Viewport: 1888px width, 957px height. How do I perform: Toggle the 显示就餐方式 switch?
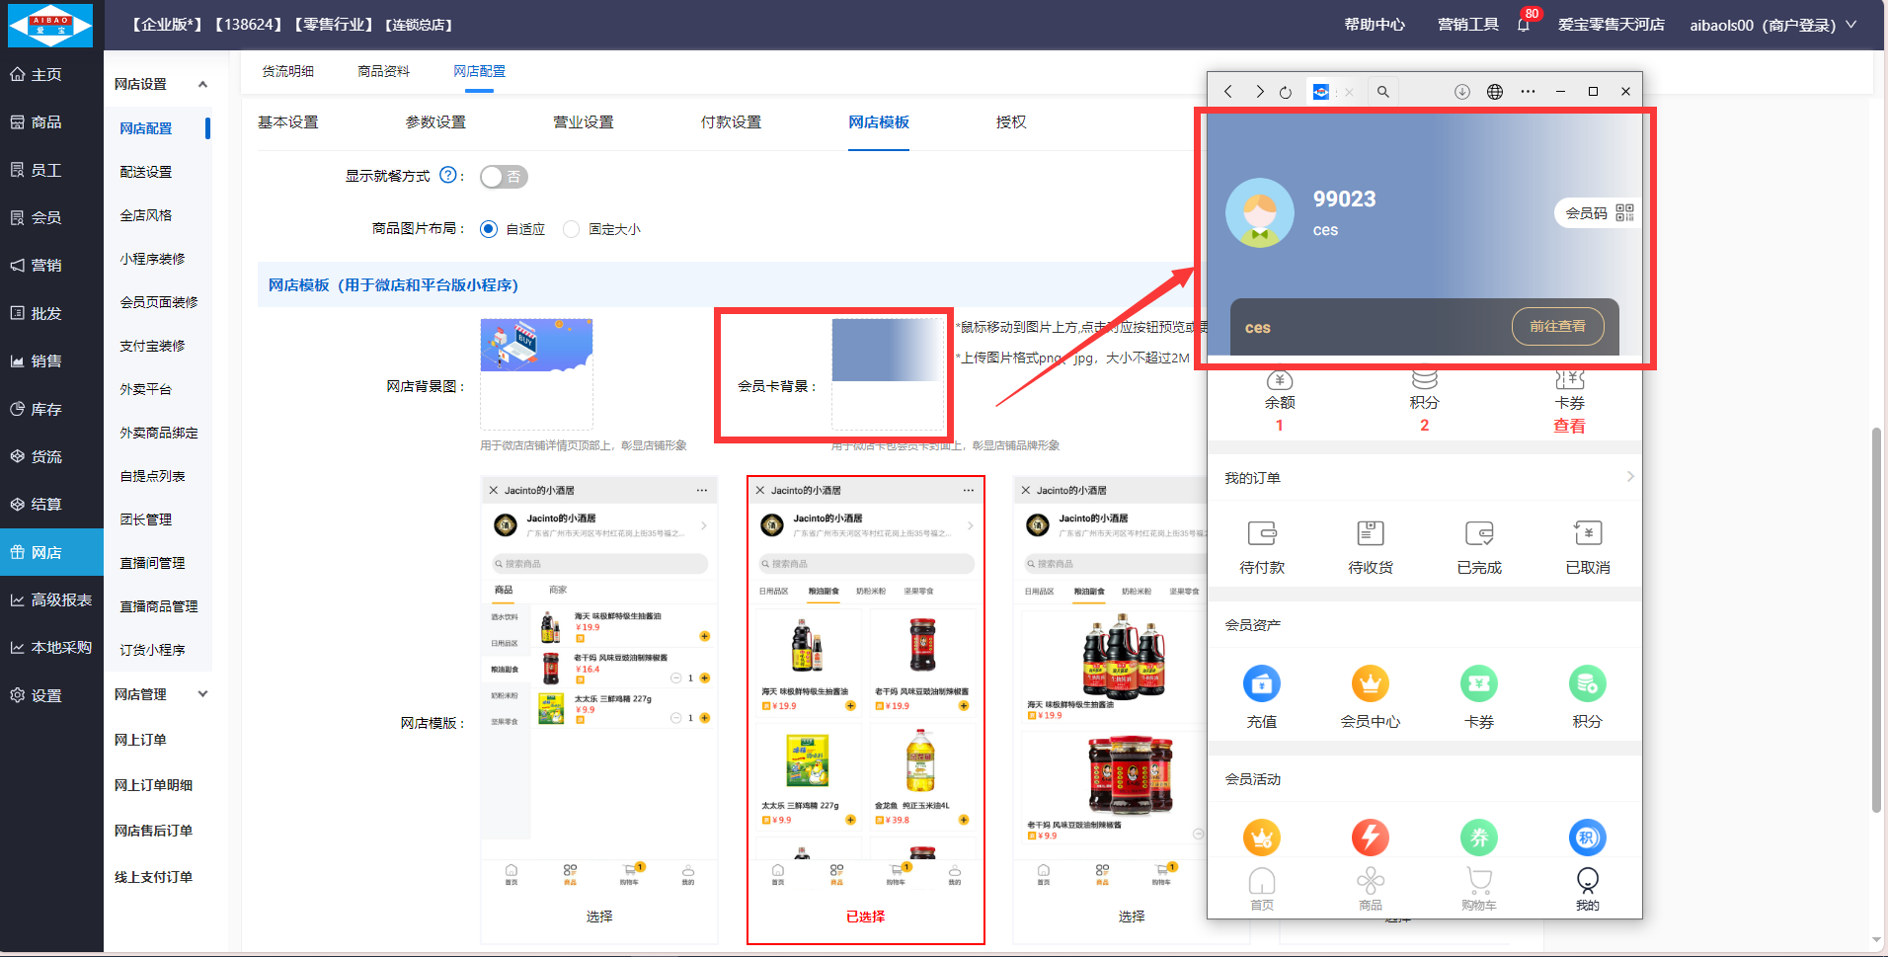pos(504,177)
